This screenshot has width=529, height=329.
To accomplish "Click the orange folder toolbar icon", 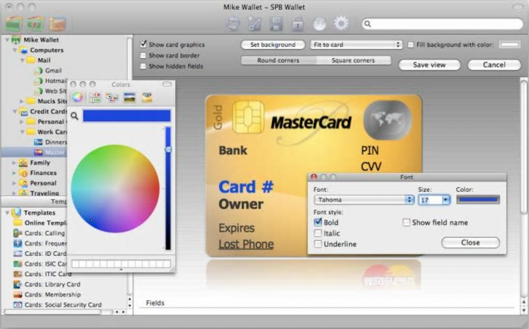I will tap(58, 24).
